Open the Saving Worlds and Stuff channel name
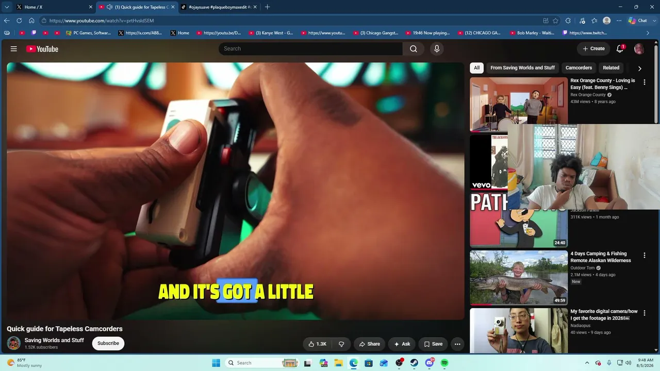Viewport: 660px width, 371px height. coord(54,340)
